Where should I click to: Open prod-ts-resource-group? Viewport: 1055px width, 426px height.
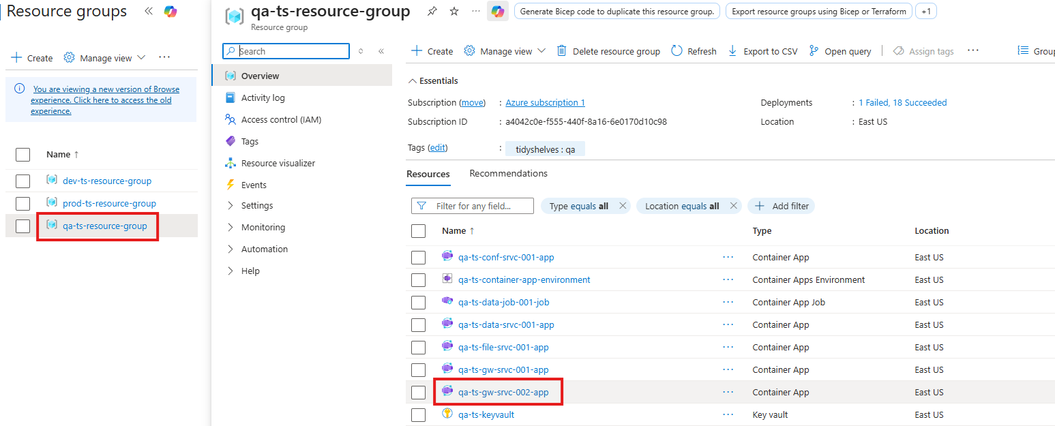(109, 203)
